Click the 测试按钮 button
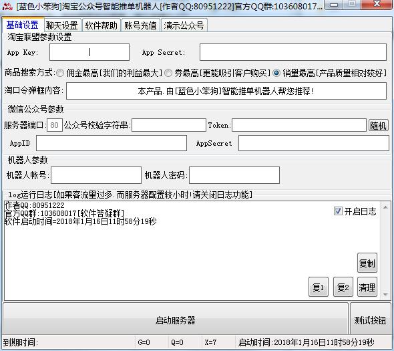Screen dimensions: 394x351 pyautogui.click(x=371, y=319)
